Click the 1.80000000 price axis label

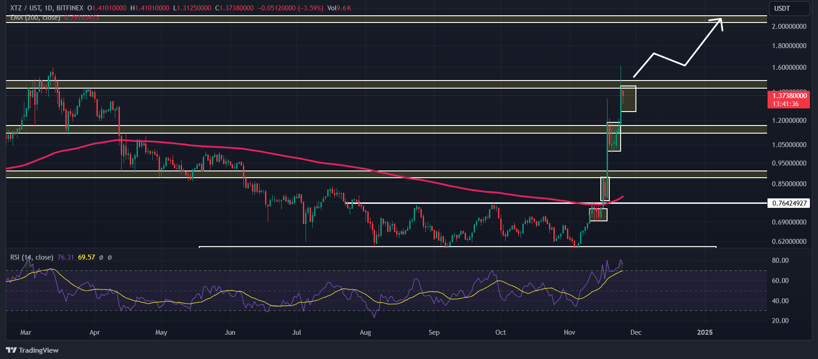pyautogui.click(x=789, y=46)
